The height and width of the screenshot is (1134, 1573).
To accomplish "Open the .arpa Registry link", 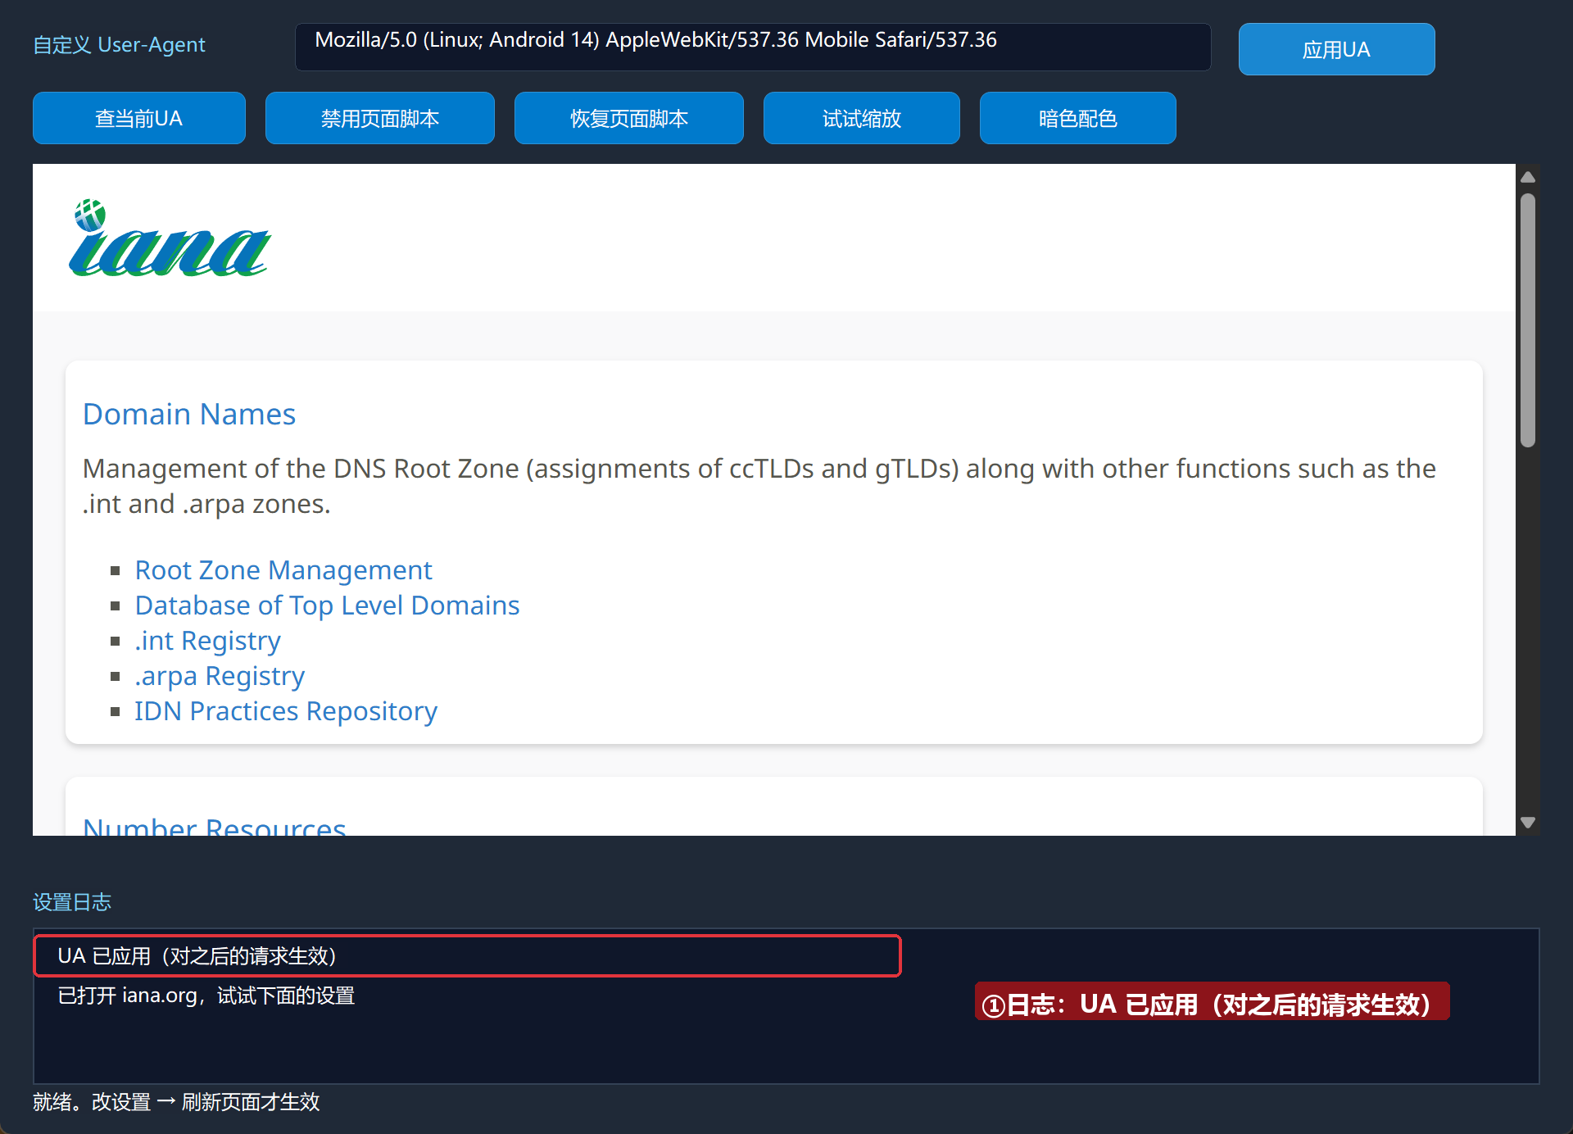I will click(x=220, y=675).
